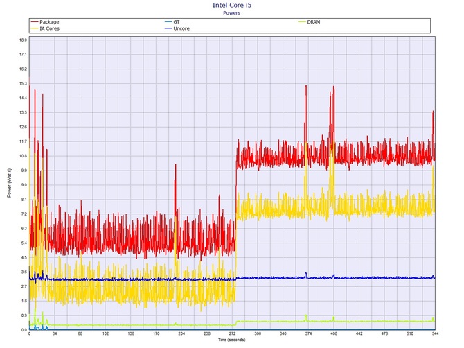Click the DRAM legend entry
This screenshot has width=464, height=348.
click(x=310, y=22)
